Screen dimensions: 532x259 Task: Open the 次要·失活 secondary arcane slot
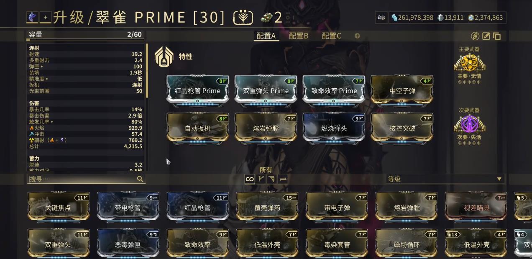click(470, 124)
